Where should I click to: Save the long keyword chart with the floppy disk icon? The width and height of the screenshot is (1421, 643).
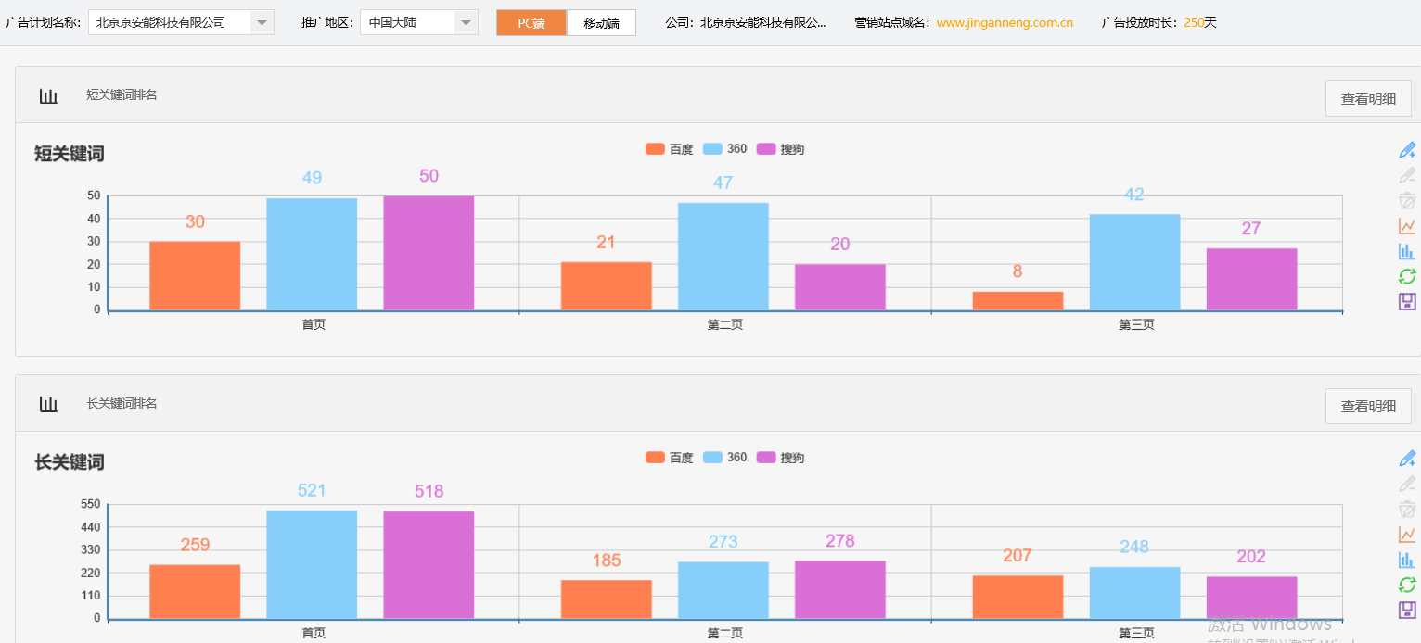point(1407,610)
